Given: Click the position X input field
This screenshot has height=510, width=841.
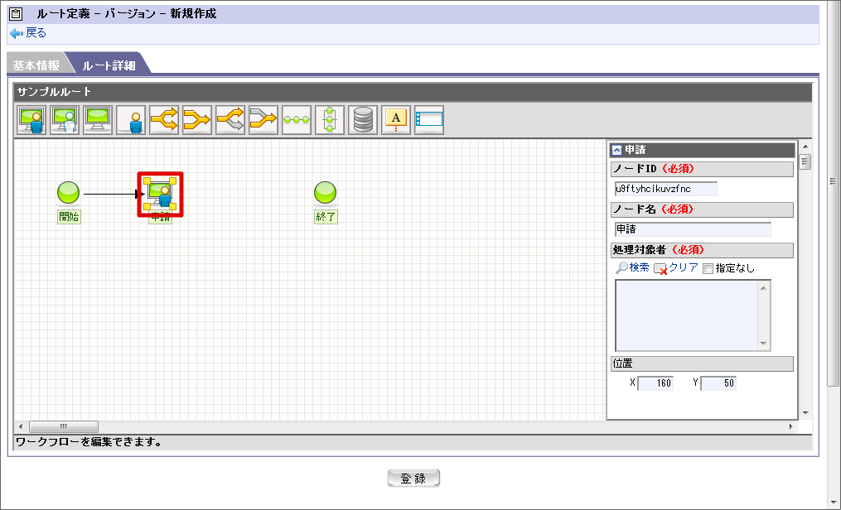Looking at the screenshot, I should pos(655,383).
